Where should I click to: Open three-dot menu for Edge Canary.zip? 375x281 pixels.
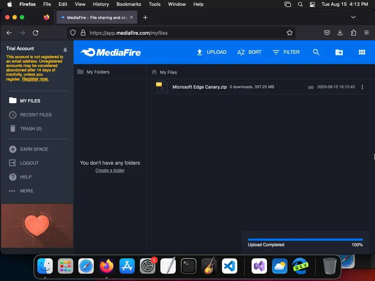pos(362,87)
